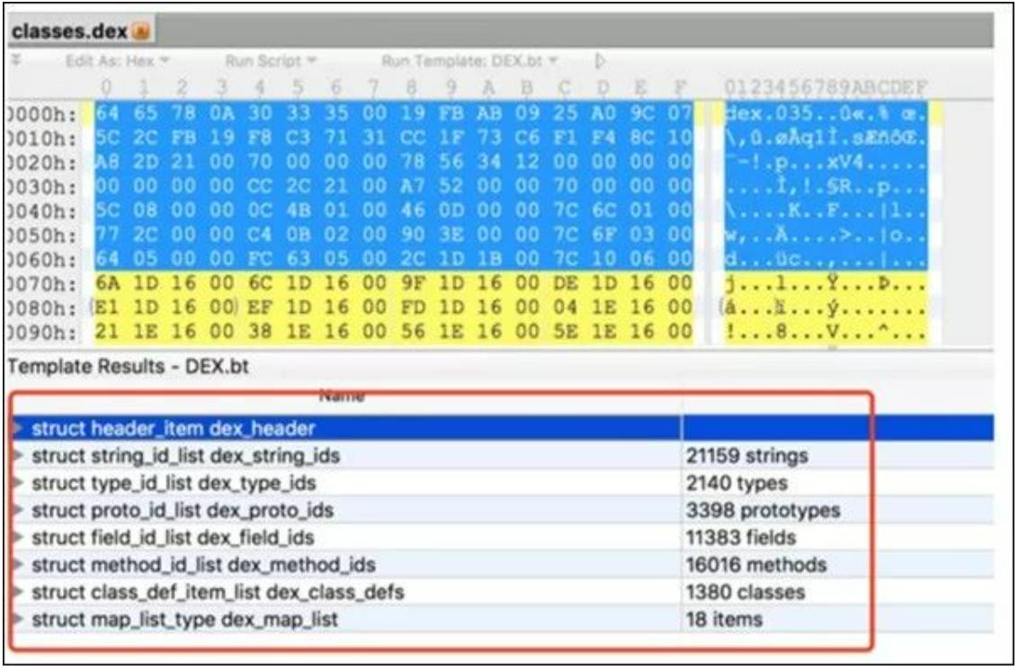Click the 0080h row address label
1018x670 pixels.
pos(40,308)
